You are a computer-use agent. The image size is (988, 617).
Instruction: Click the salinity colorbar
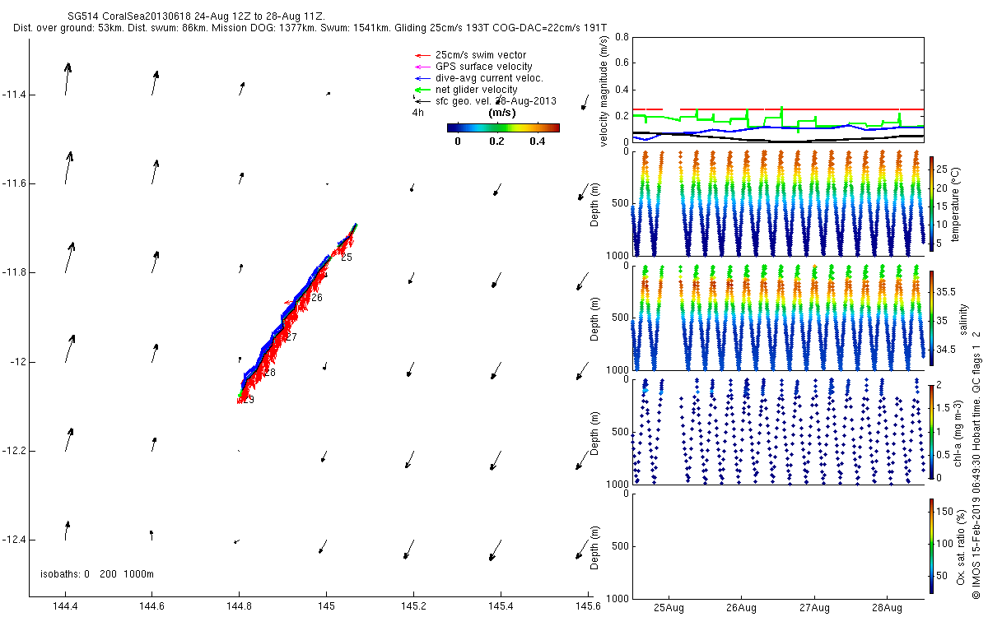pos(931,318)
